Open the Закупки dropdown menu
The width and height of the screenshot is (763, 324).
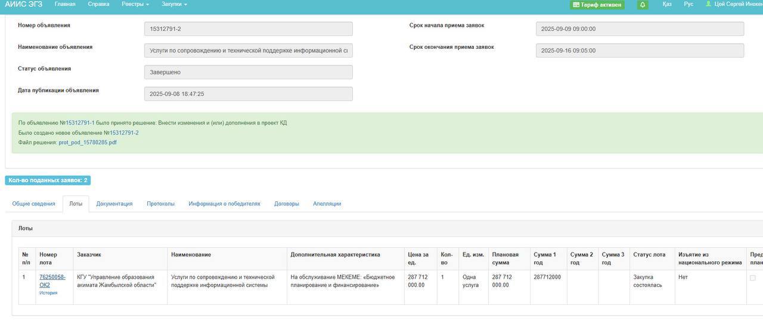coord(174,4)
